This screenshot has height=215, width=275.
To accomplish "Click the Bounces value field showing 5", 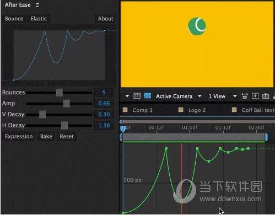I will tap(104, 93).
